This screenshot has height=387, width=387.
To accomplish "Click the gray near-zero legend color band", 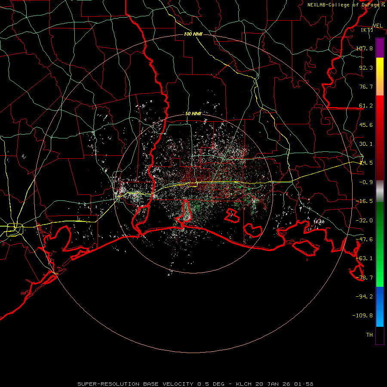I will tap(380, 191).
